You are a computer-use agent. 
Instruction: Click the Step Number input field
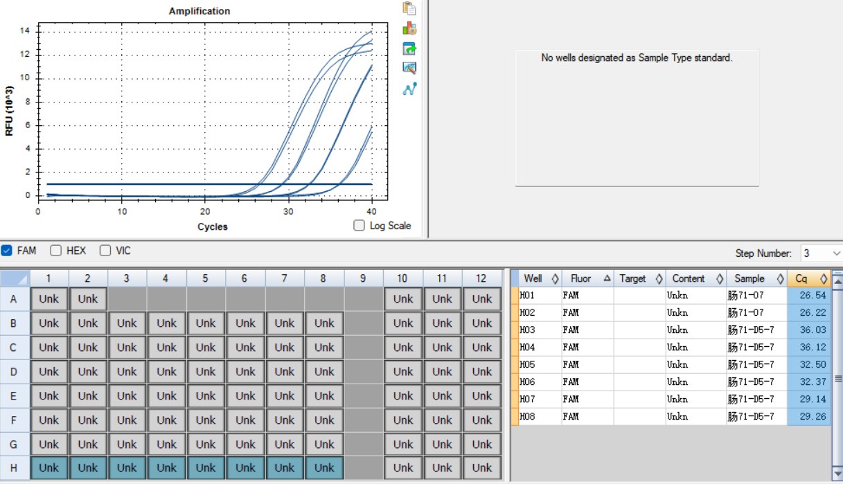(815, 253)
